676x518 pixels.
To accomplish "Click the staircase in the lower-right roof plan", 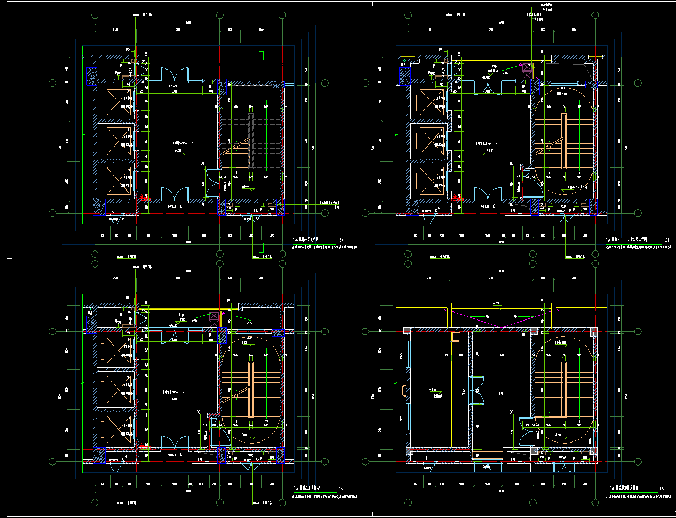I will tap(564, 390).
